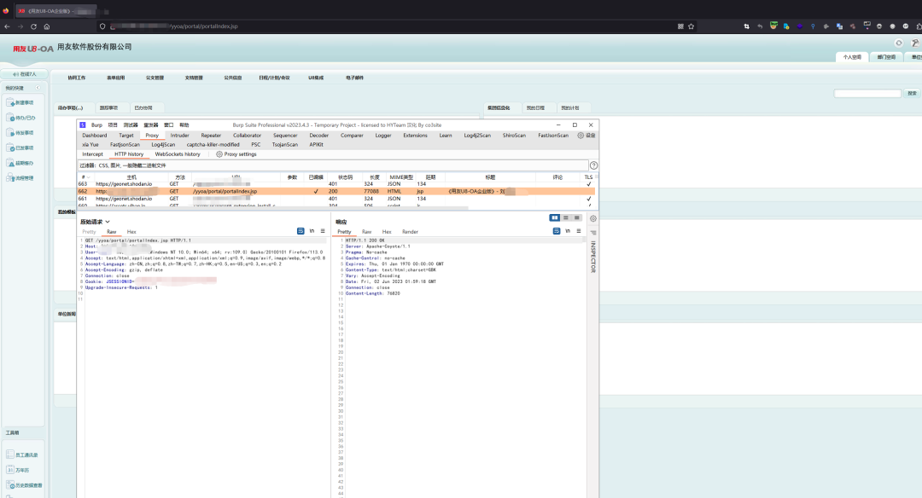Screen dimensions: 922x498
Task: Switch to stacked top/bottom layout icon
Action: coord(566,218)
